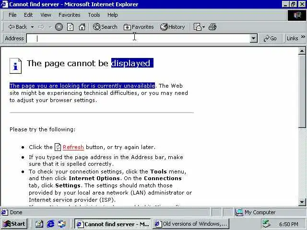Click the vertical scrollbar thumb
The width and height of the screenshot is (307, 230).
click(302, 91)
